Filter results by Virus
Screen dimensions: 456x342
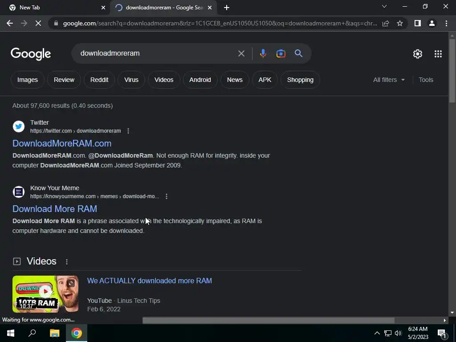131,80
